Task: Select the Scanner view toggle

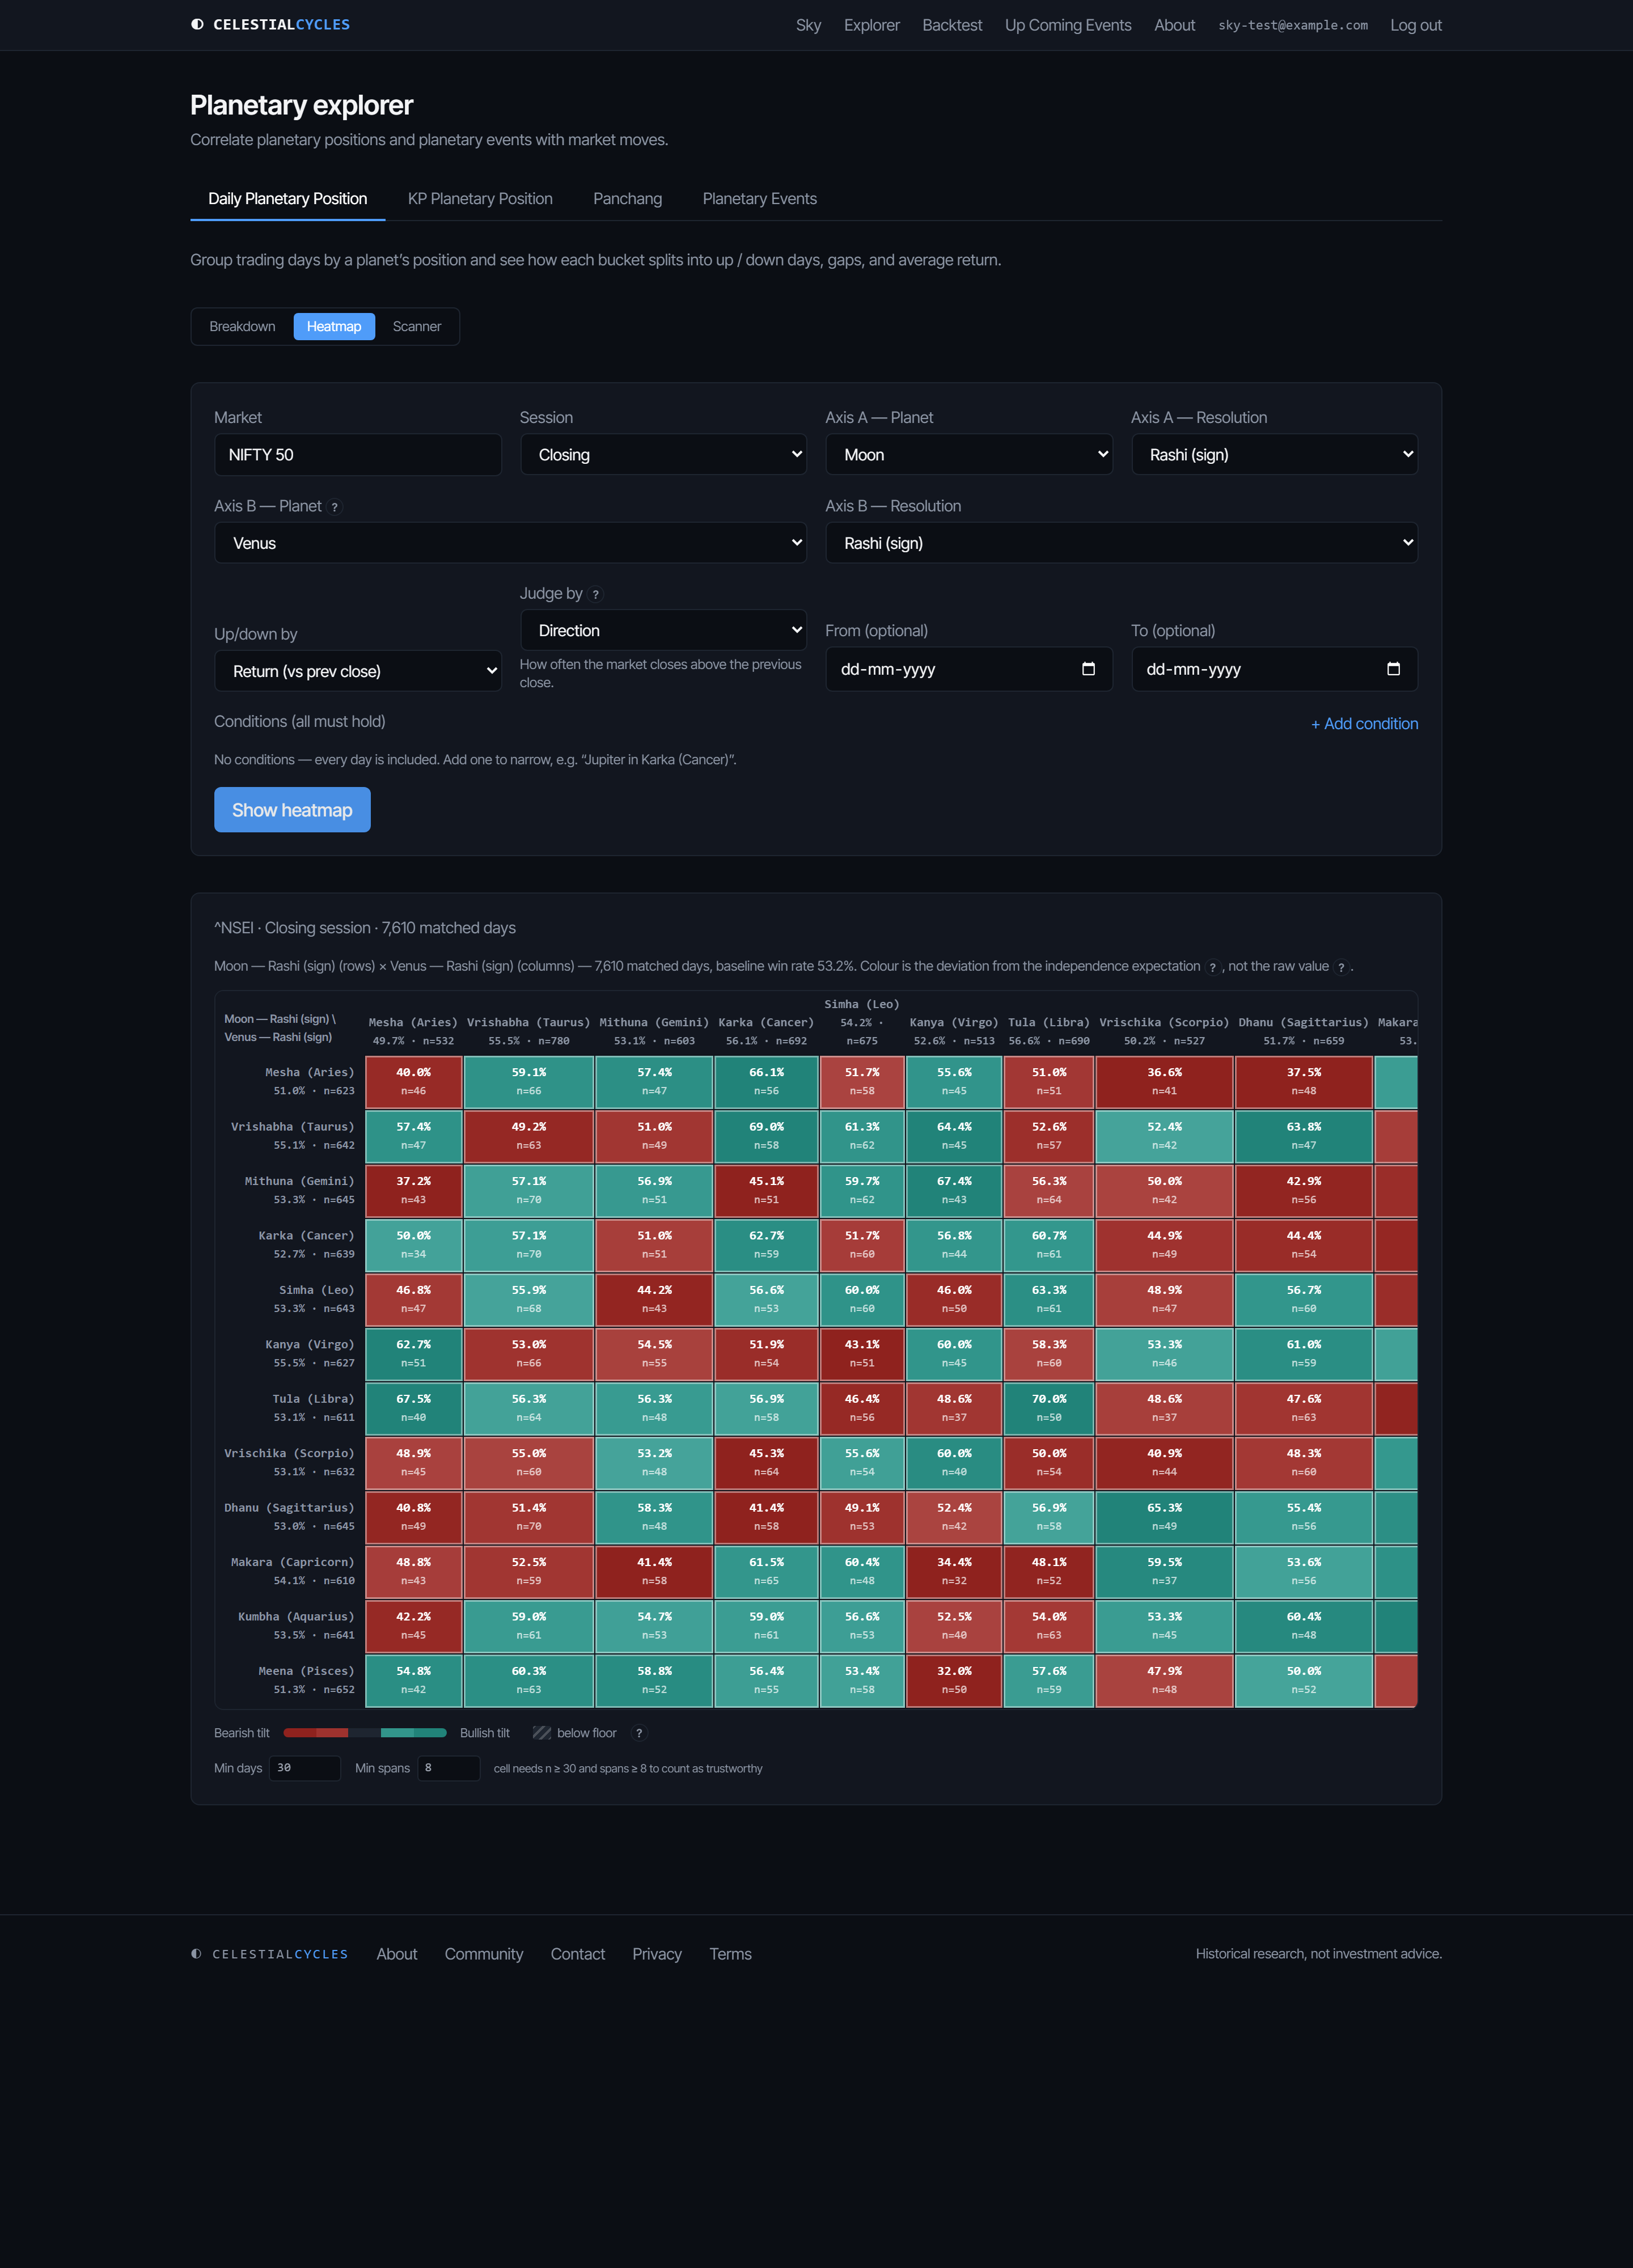Action: (417, 326)
